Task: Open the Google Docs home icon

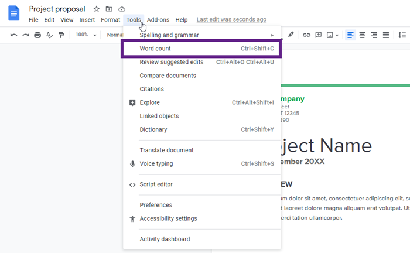Action: coord(14,13)
